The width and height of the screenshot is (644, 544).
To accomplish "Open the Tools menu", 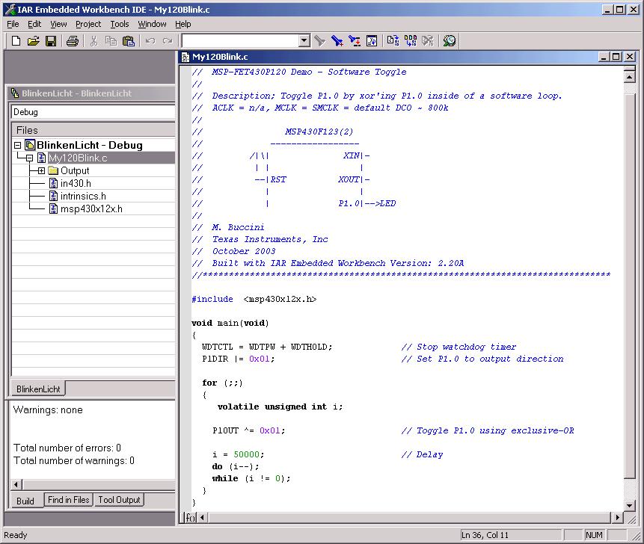I will coord(120,24).
